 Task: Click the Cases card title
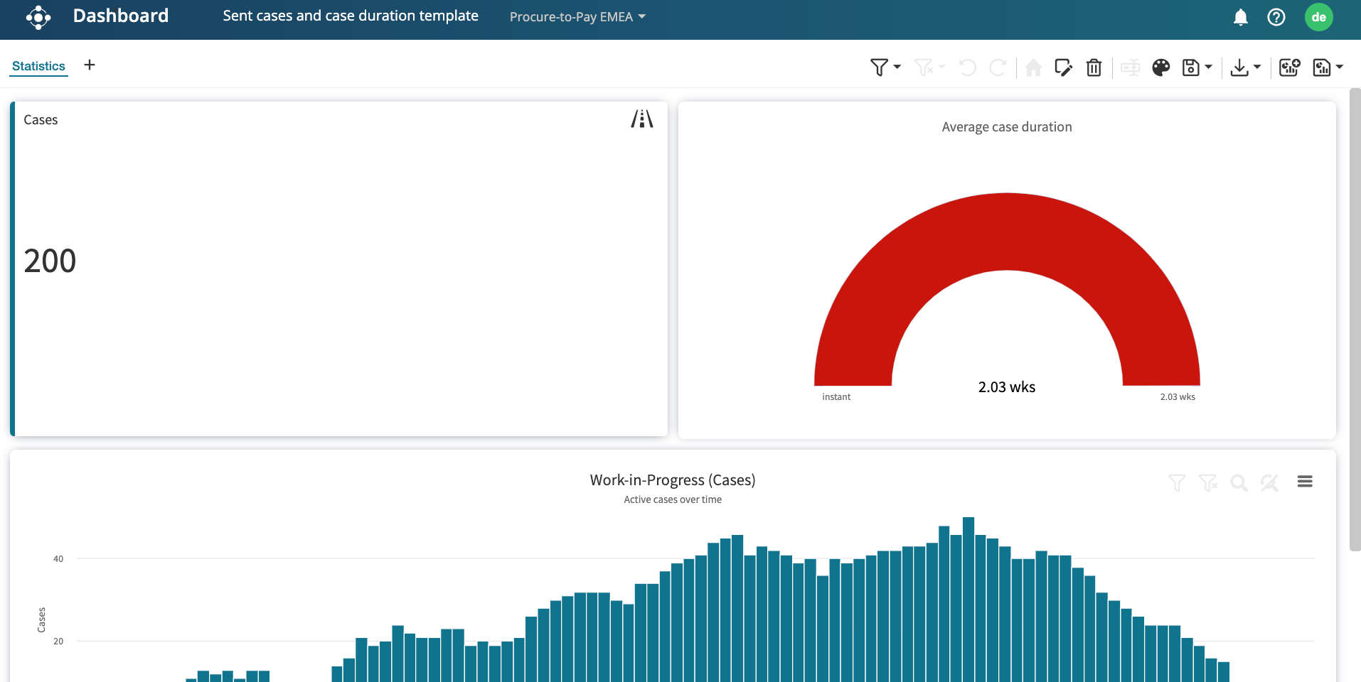coord(41,120)
